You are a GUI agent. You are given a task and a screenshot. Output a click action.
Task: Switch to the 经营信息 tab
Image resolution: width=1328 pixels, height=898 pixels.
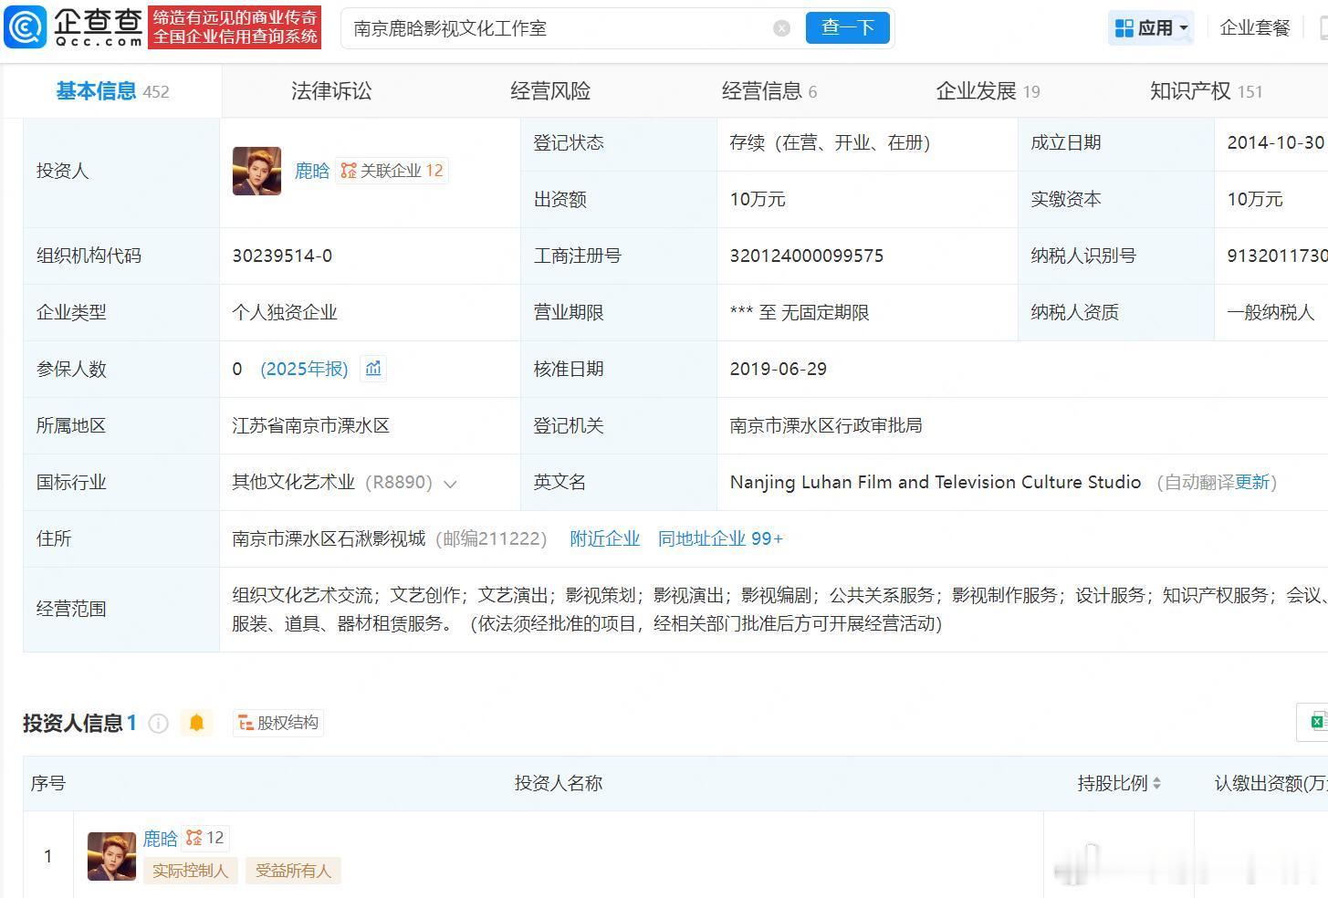pyautogui.click(x=769, y=91)
